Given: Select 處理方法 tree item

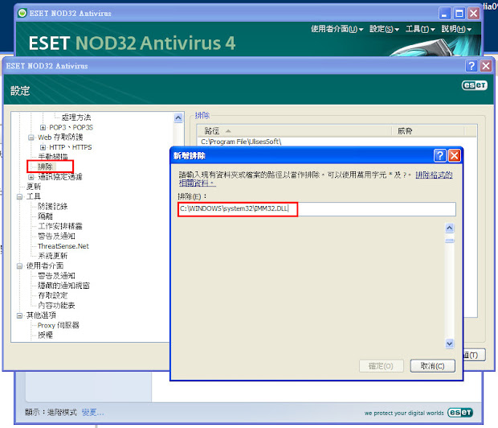Looking at the screenshot, I should click(76, 117).
